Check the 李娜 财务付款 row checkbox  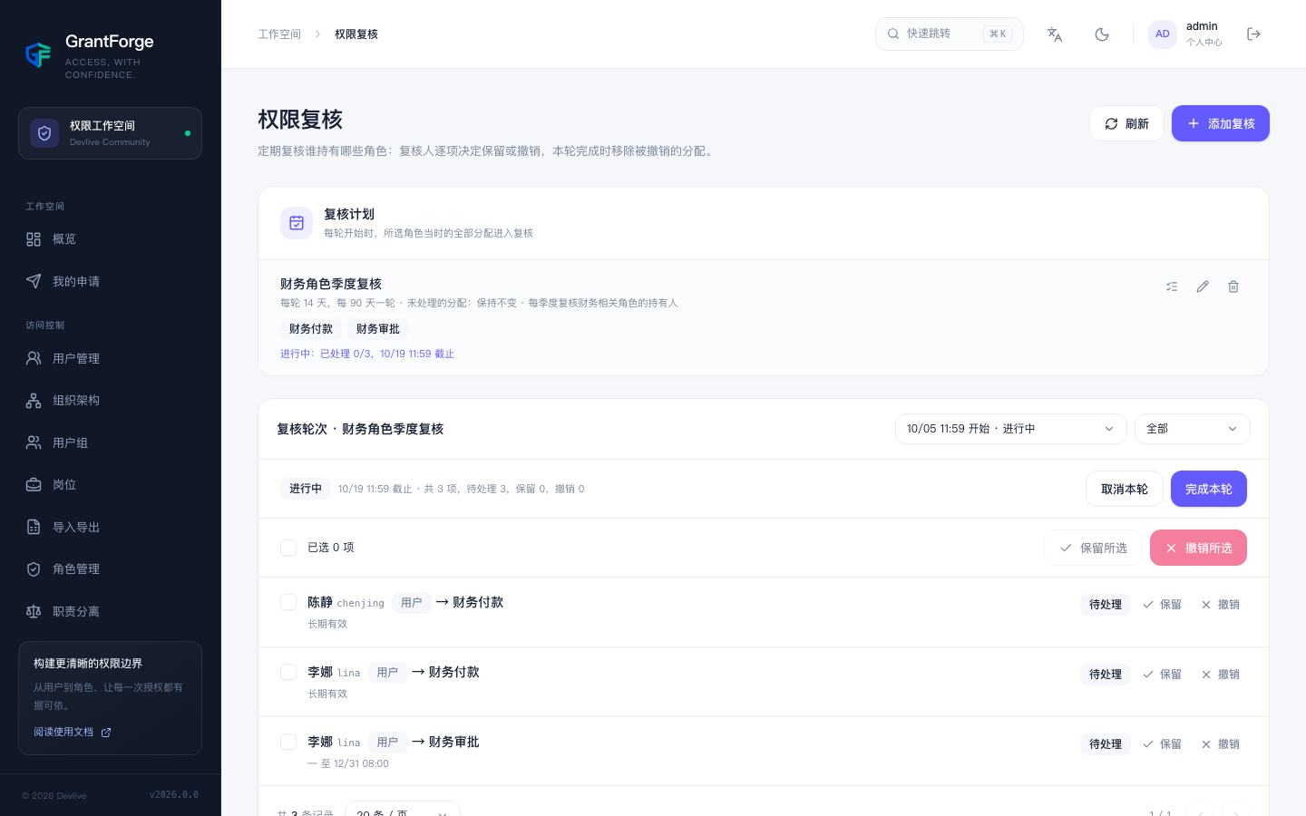pos(288,672)
